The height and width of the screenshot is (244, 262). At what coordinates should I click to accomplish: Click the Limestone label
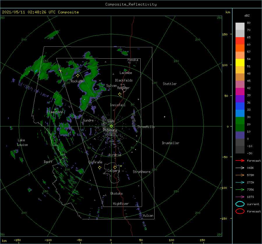pos(55,112)
